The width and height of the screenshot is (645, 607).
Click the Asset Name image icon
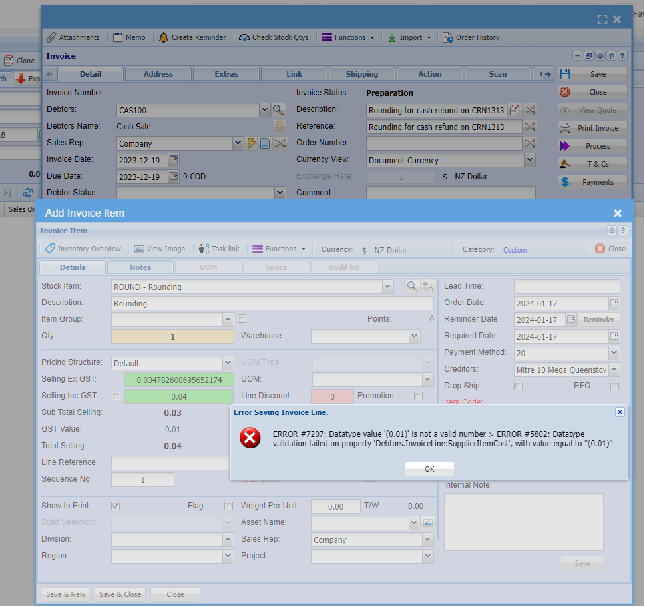pyautogui.click(x=428, y=523)
